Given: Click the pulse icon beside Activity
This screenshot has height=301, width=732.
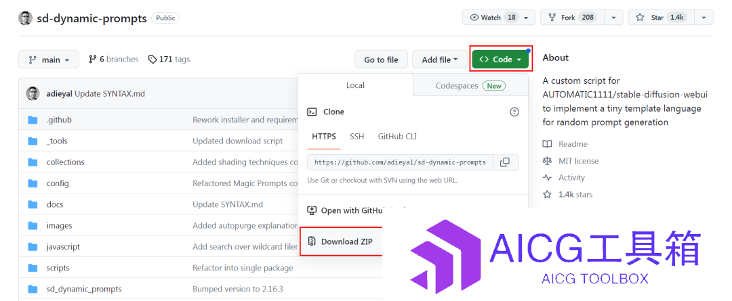Looking at the screenshot, I should [547, 177].
